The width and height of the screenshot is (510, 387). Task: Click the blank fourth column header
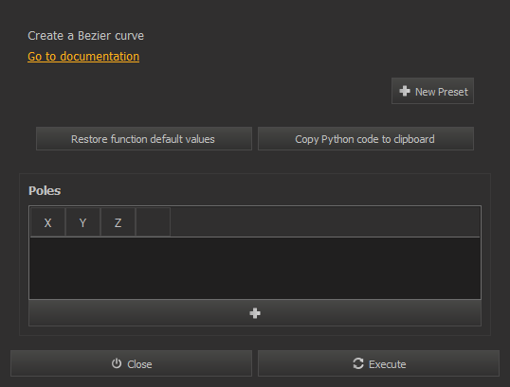coord(154,222)
